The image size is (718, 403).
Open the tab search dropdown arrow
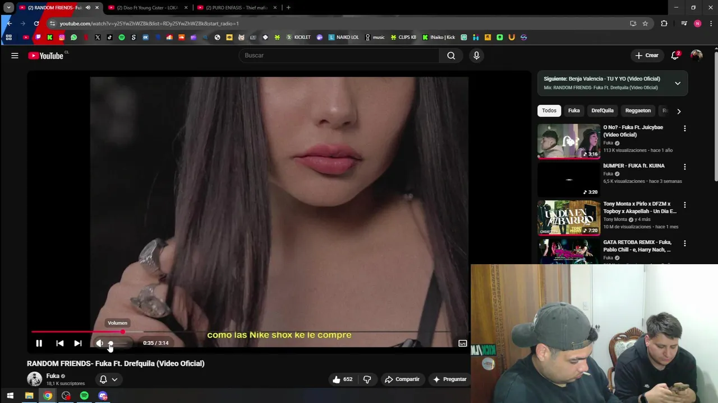[x=8, y=8]
